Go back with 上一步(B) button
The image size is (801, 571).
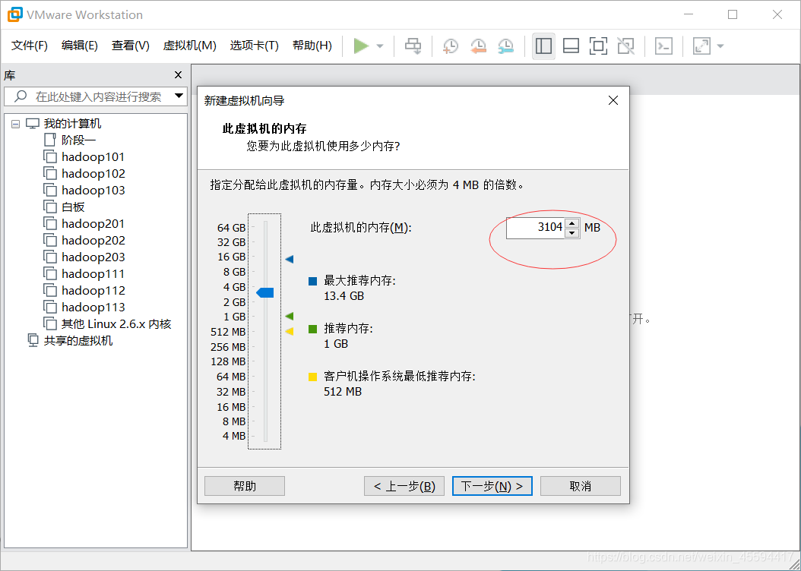click(x=404, y=486)
